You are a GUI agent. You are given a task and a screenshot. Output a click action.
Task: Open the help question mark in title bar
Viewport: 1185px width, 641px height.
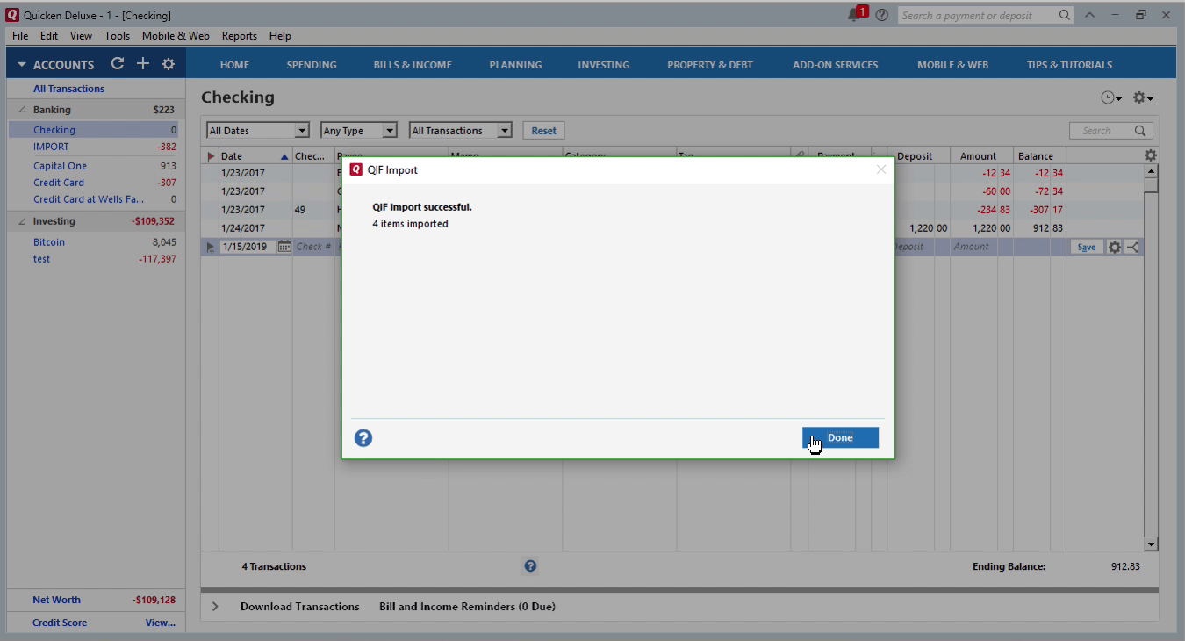(881, 15)
